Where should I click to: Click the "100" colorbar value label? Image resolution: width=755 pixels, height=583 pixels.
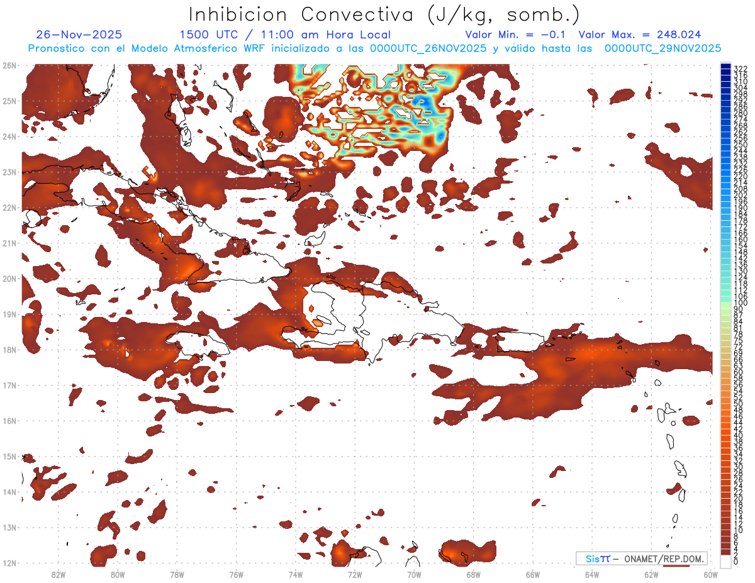pyautogui.click(x=740, y=303)
